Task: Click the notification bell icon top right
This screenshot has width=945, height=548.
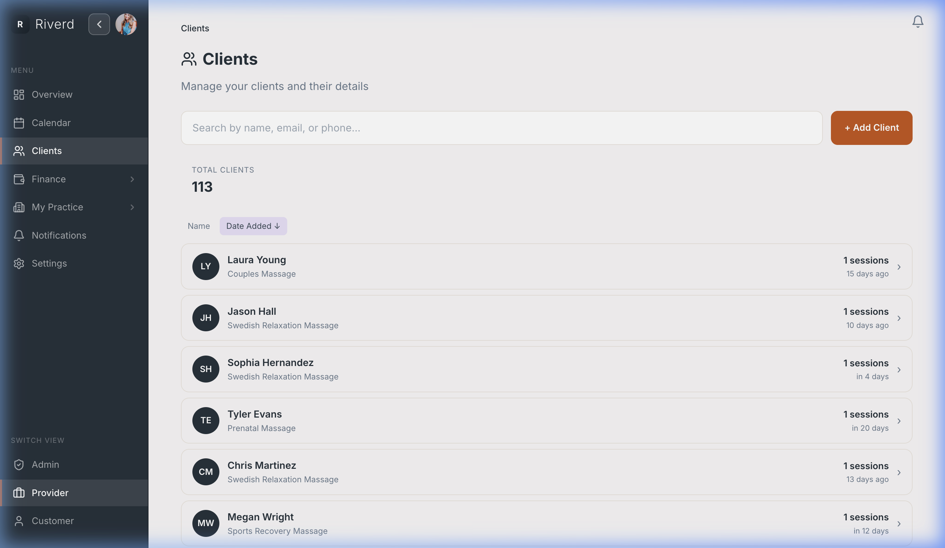Action: (x=917, y=21)
